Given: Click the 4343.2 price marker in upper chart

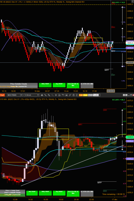Looking at the screenshot, I should [x=130, y=43].
